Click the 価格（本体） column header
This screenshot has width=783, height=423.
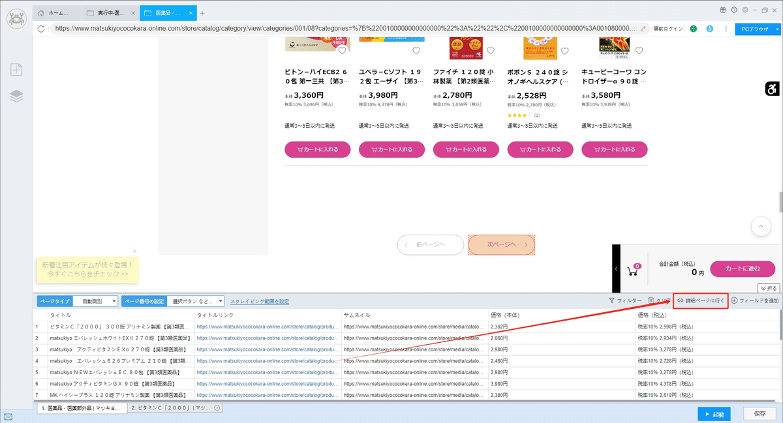coord(561,315)
